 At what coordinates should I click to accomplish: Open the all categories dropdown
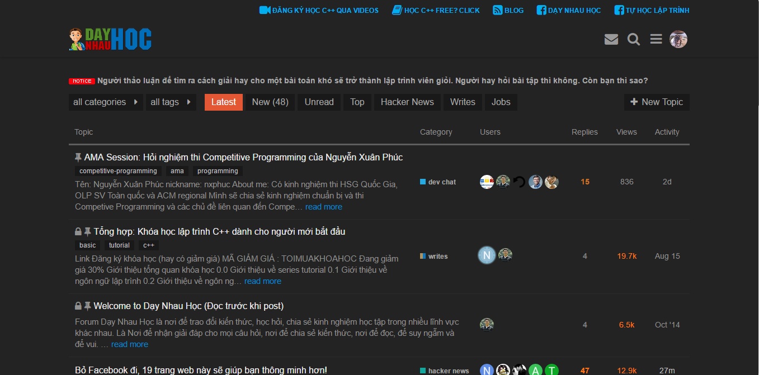pyautogui.click(x=105, y=102)
